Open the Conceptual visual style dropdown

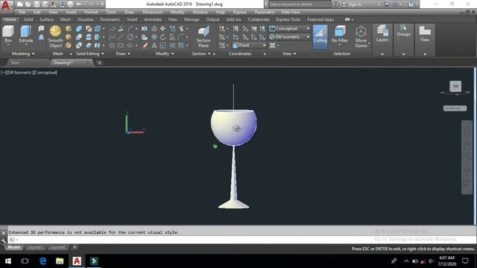(290, 28)
